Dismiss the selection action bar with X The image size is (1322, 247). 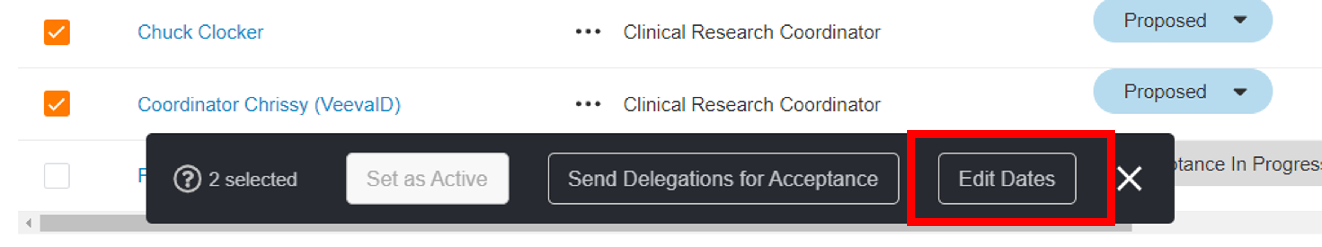[x=1129, y=179]
